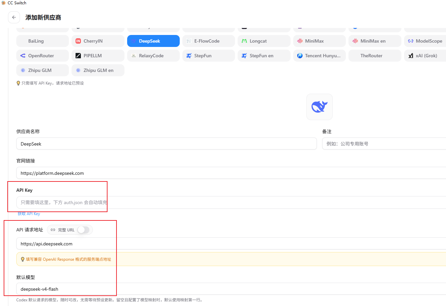Click the Zhipu GLM preset's logo icon
This screenshot has width=446, height=306.
pyautogui.click(x=23, y=70)
